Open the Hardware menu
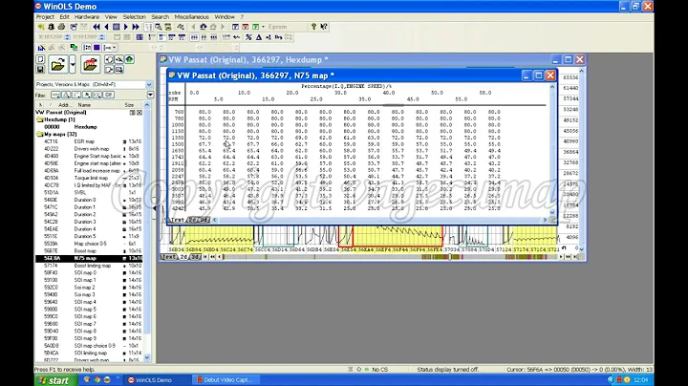Viewport: 688px width, 386px height. coord(86,16)
